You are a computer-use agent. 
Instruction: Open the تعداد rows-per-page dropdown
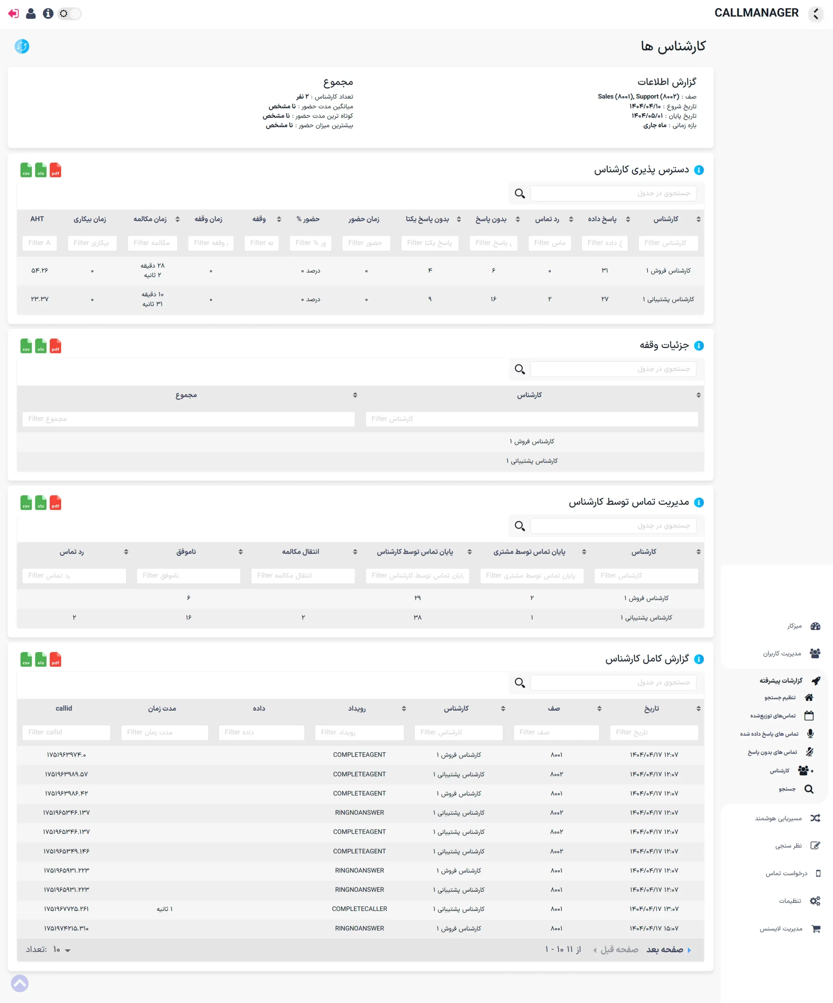point(62,949)
